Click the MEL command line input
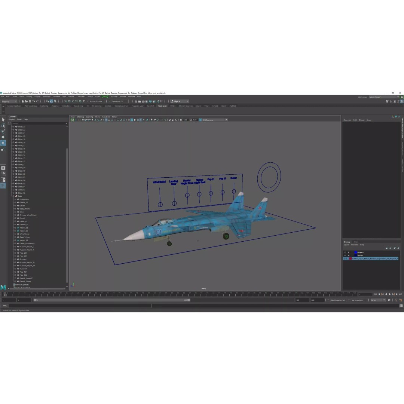 (80, 306)
